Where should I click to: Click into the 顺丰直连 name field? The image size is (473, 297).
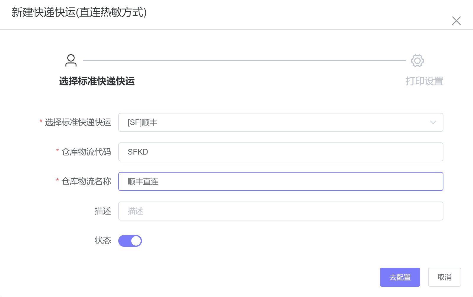point(280,181)
